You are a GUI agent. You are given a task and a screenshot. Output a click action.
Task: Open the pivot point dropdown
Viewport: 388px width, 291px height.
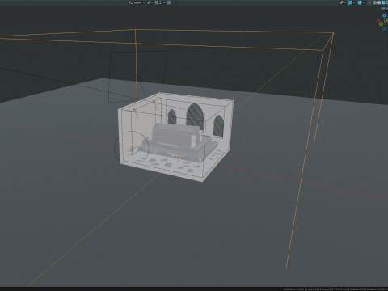(150, 2)
